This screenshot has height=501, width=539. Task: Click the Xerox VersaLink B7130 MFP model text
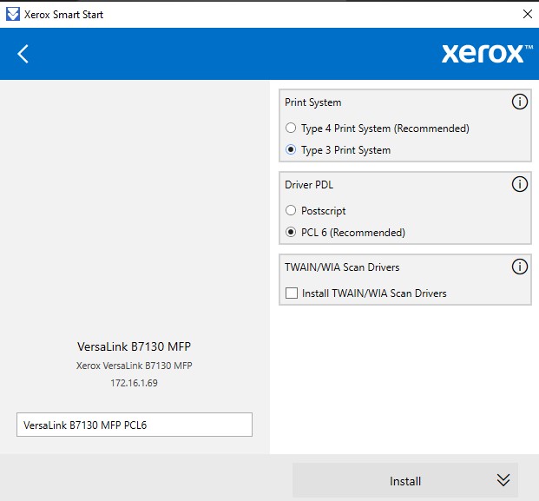coord(134,366)
